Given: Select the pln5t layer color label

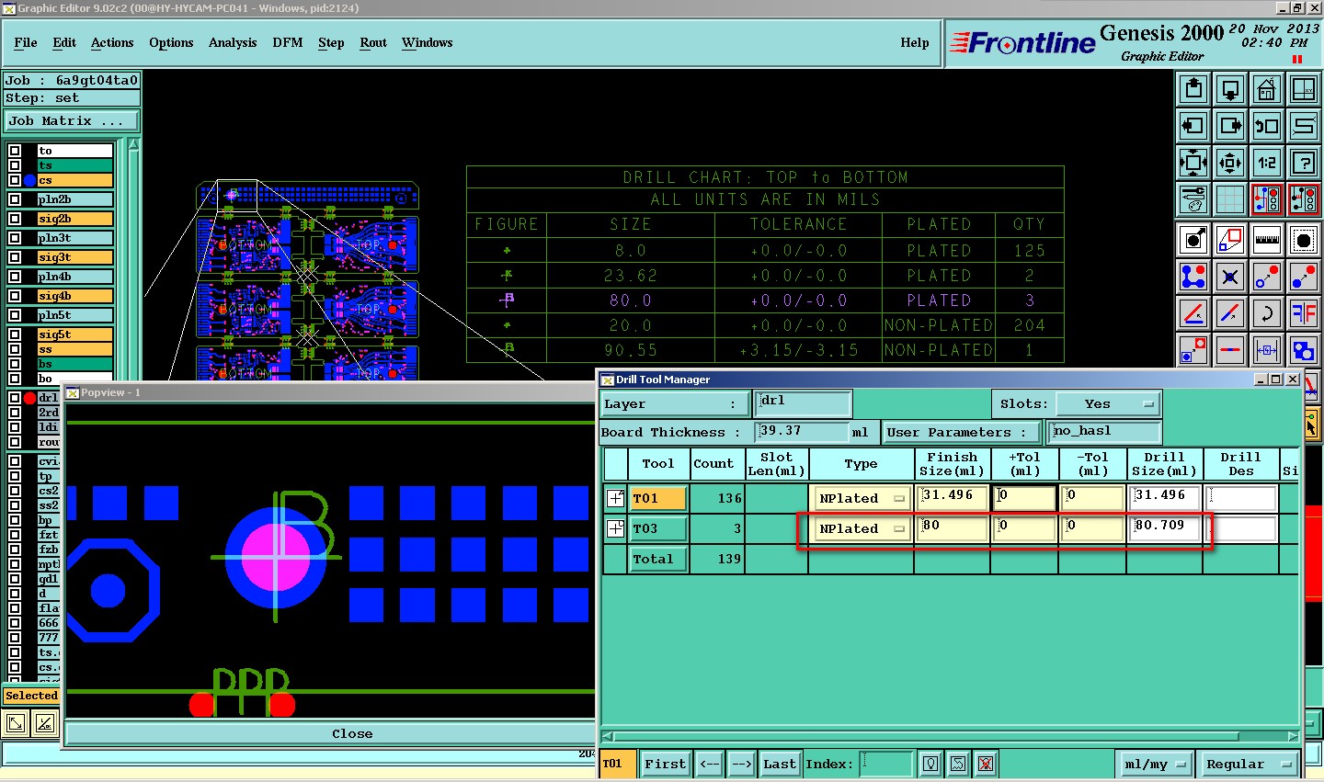Looking at the screenshot, I should pyautogui.click(x=74, y=315).
